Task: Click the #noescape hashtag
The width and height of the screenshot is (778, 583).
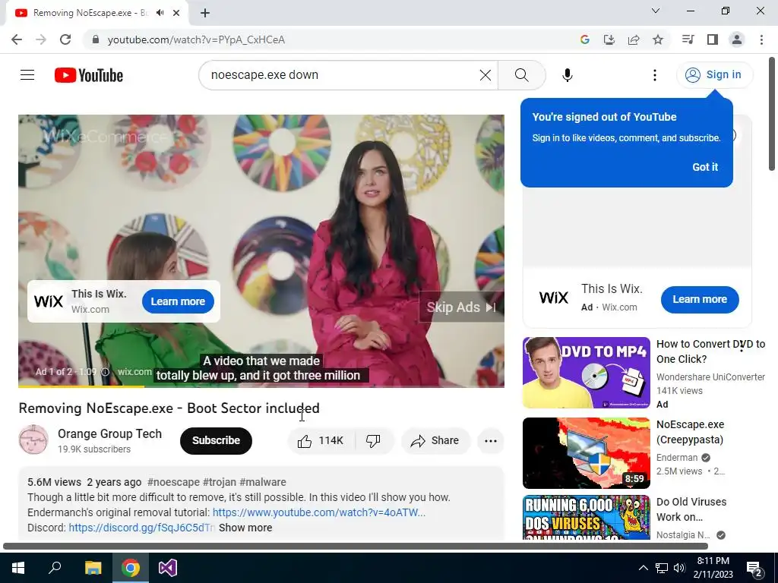Action: pyautogui.click(x=173, y=482)
